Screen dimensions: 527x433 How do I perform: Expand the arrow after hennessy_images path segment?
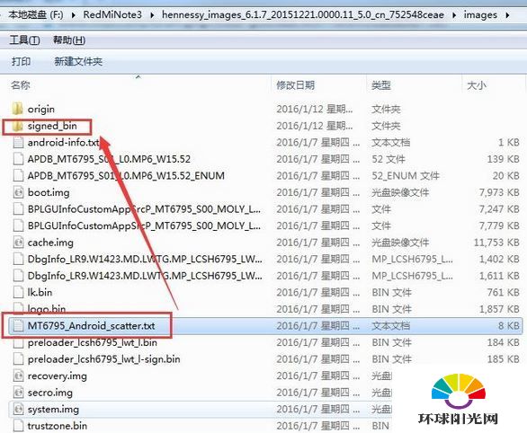coord(454,15)
